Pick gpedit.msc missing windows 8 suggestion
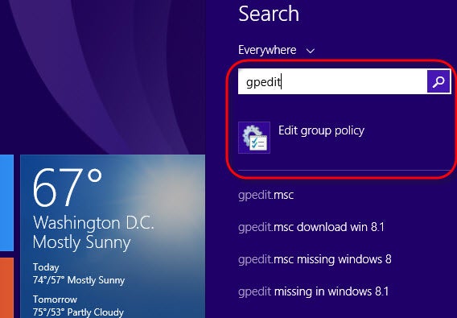Viewport: 457px width, 318px height. pyautogui.click(x=315, y=259)
